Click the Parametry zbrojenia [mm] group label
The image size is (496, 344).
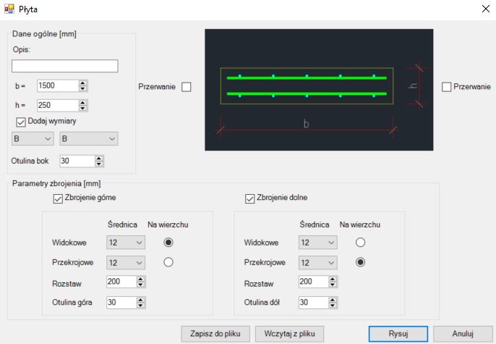(x=56, y=184)
